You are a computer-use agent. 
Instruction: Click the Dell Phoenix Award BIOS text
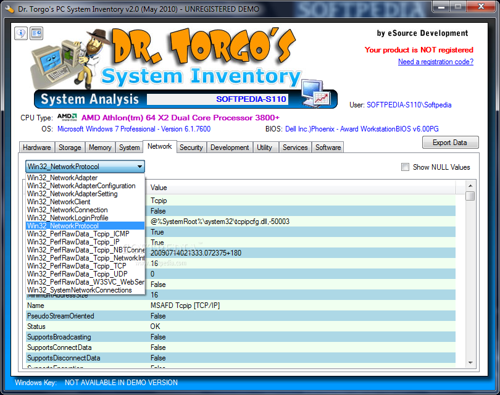[362, 129]
